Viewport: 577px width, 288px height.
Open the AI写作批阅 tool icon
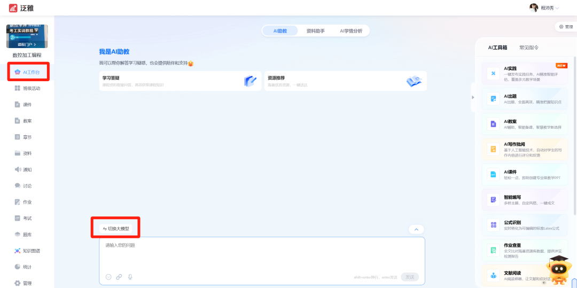pyautogui.click(x=493, y=149)
